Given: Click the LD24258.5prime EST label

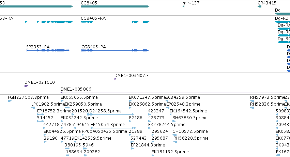Looking at the screenshot, I should point(105,111).
